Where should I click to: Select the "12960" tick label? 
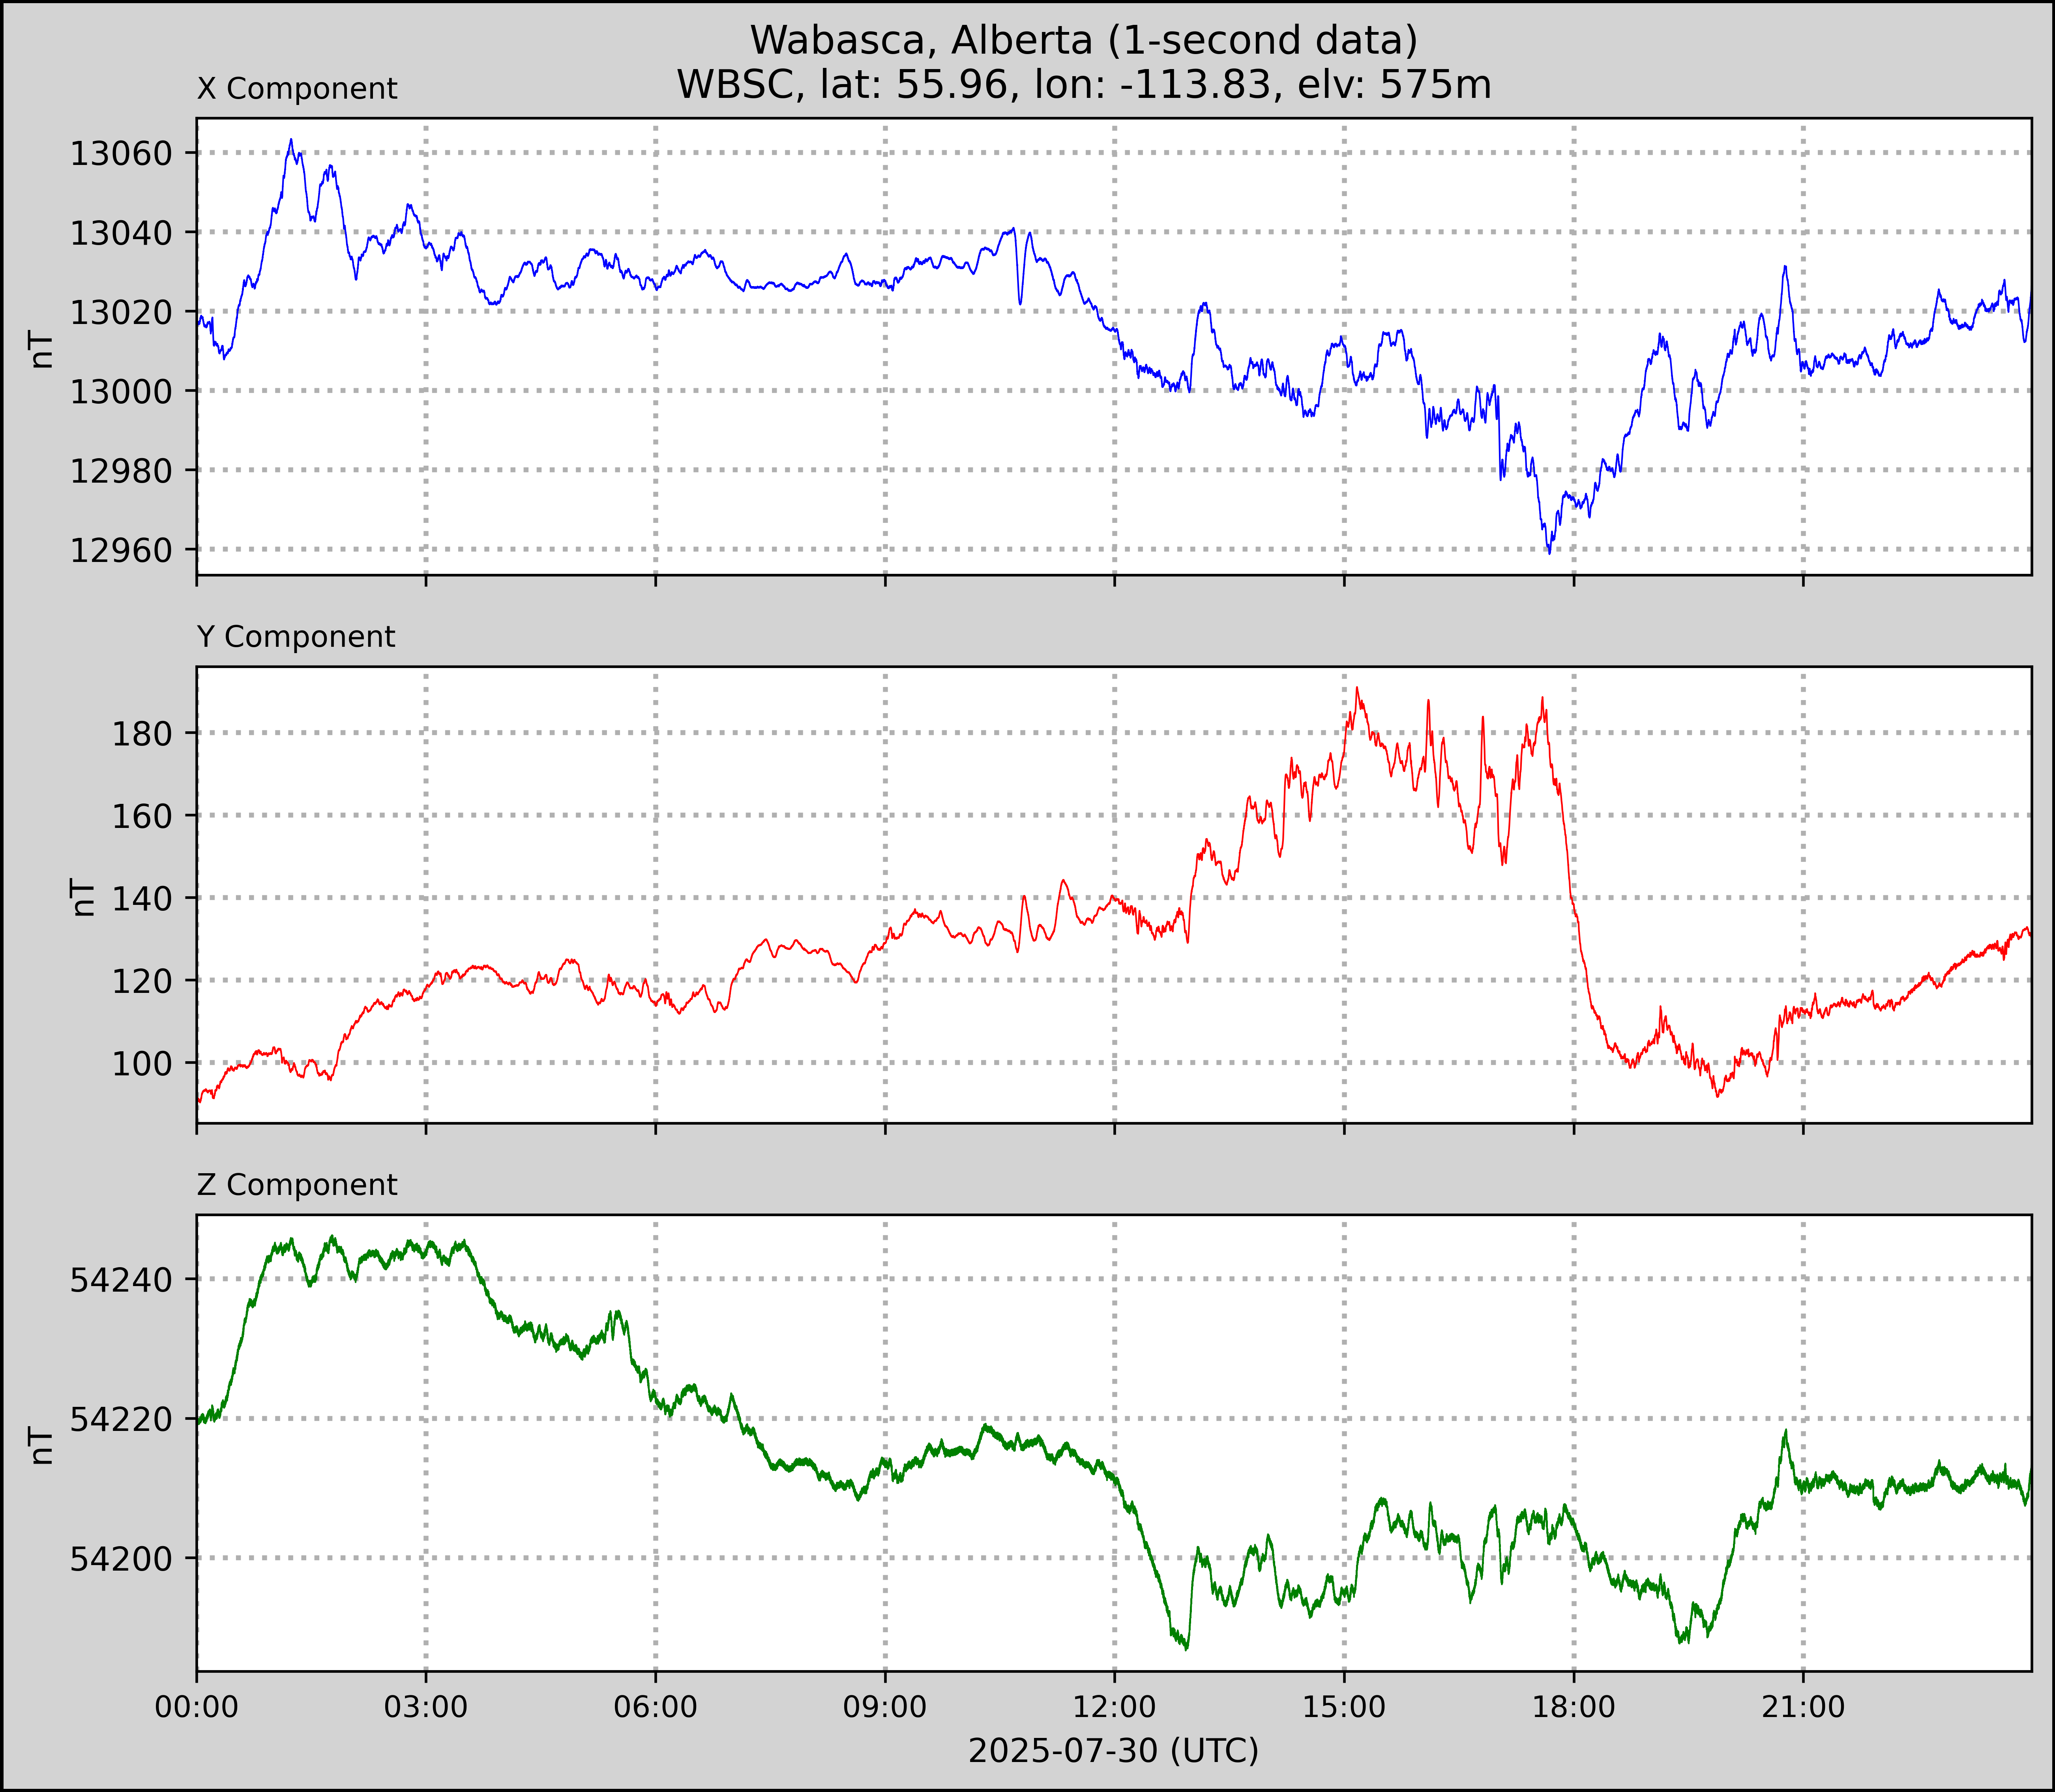coord(121,550)
